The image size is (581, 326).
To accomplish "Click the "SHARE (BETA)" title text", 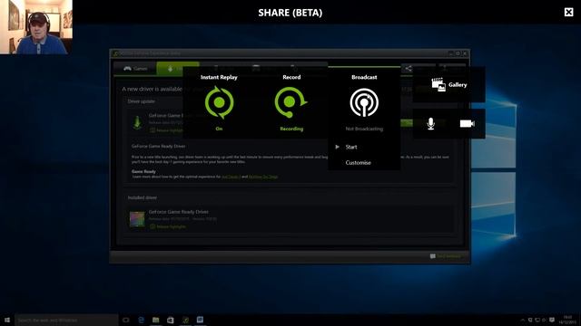I will click(x=290, y=13).
